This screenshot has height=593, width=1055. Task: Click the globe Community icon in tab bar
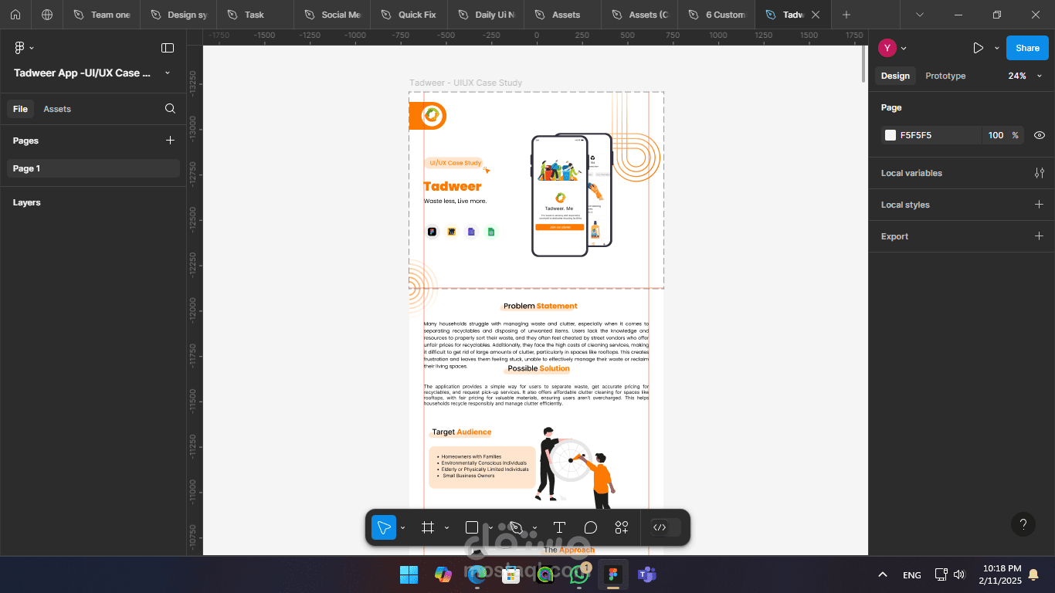[x=47, y=15]
